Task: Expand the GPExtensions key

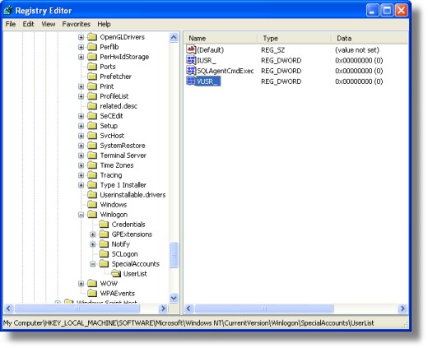Action: click(93, 234)
